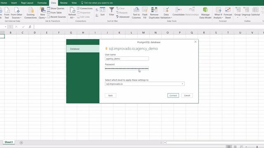
Task: Select Database in dialog sidebar
Action: [x=83, y=49]
